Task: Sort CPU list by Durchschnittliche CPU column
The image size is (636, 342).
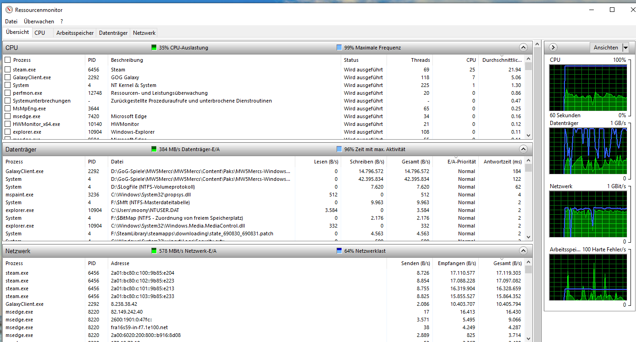Action: coord(502,60)
